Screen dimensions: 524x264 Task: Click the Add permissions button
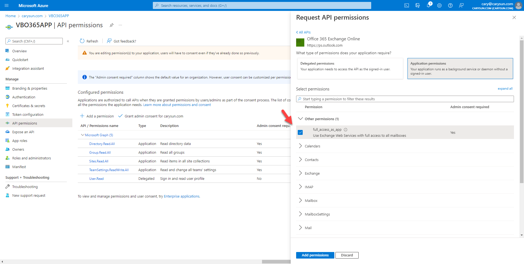coord(315,255)
